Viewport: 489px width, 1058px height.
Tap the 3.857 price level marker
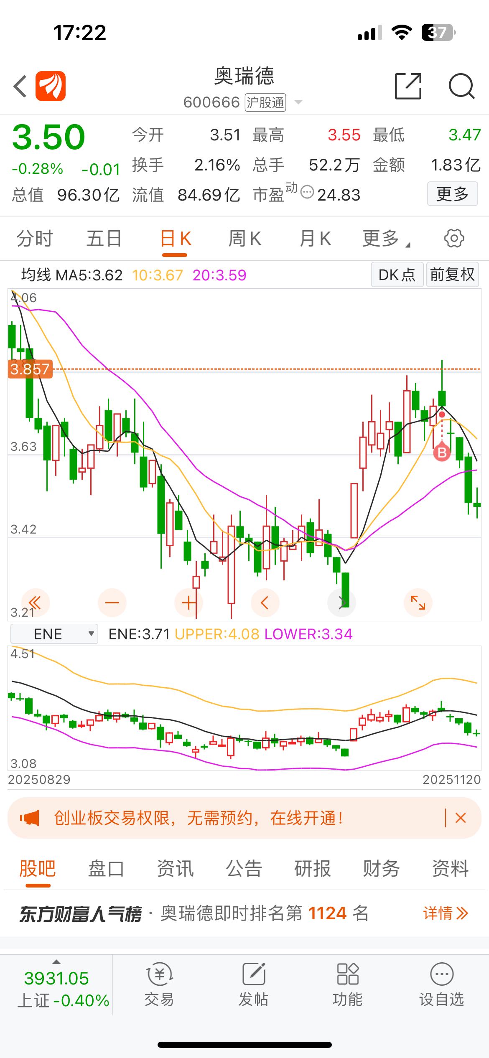(x=30, y=369)
